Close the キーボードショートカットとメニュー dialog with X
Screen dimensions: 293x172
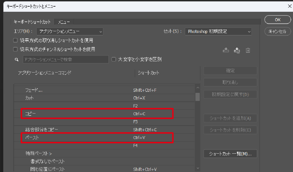click(289, 6)
